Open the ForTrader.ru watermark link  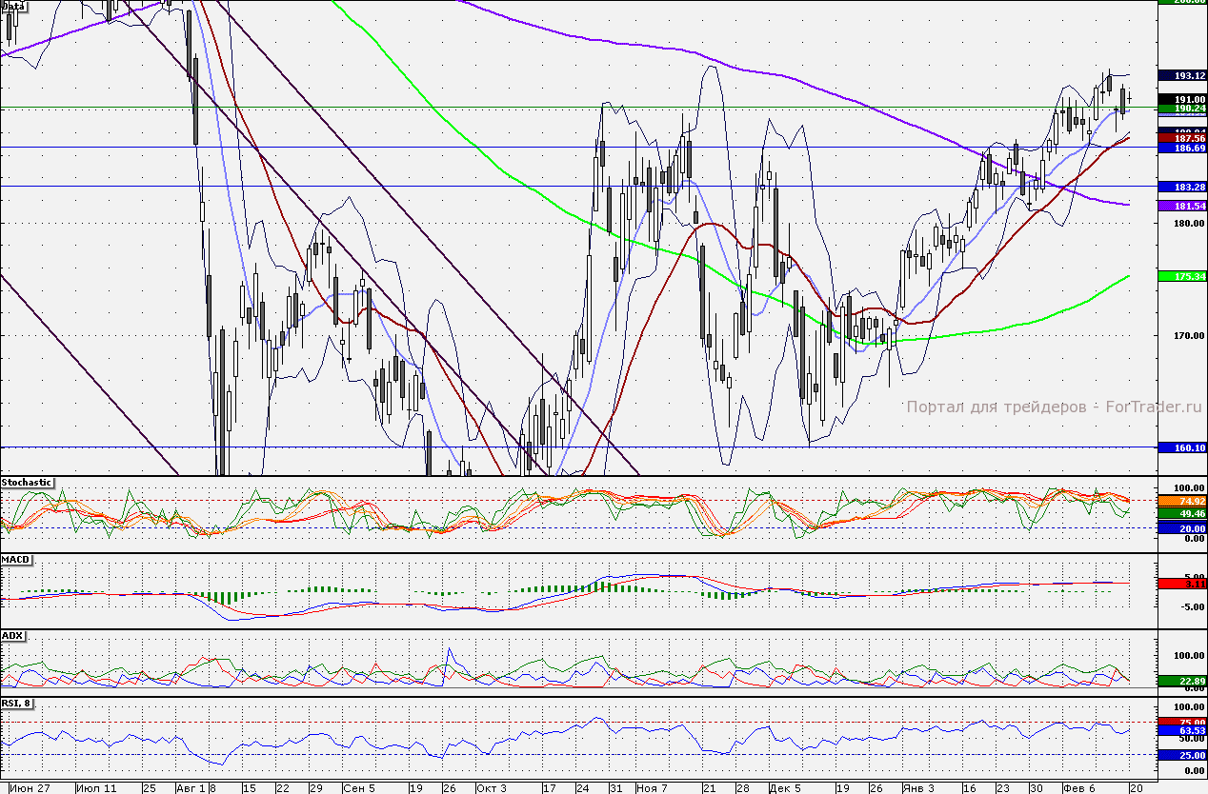pyautogui.click(x=1055, y=407)
